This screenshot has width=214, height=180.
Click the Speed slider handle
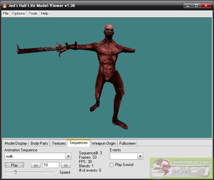pyautogui.click(x=15, y=172)
